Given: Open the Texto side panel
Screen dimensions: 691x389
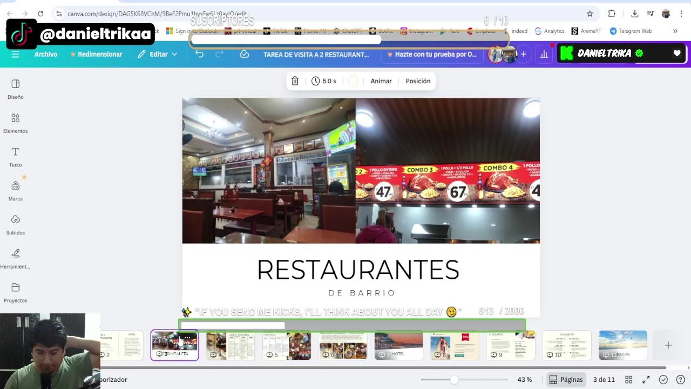Looking at the screenshot, I should pos(15,157).
